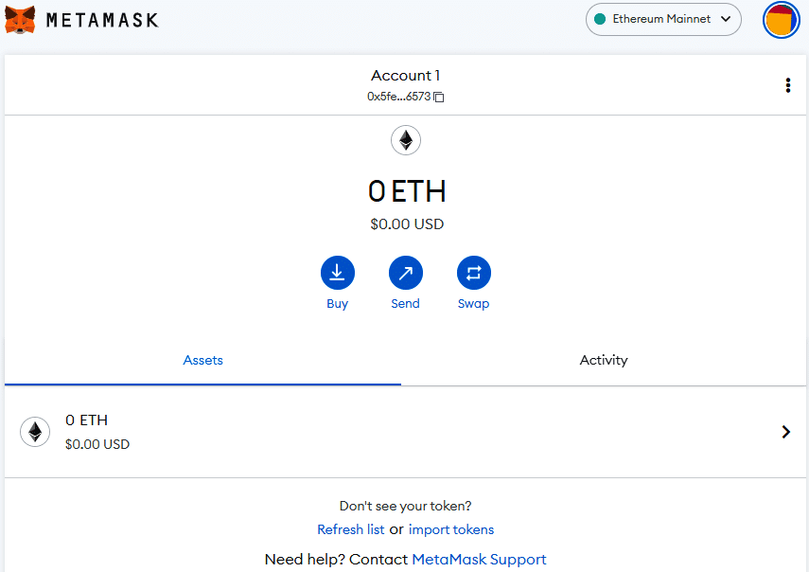The image size is (809, 572).
Task: Open the three-dot account options menu
Action: pos(787,85)
